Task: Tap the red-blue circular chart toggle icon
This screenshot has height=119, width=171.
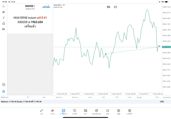Action: (115, 7)
